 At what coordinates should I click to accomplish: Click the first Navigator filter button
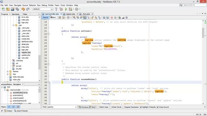point(9,107)
